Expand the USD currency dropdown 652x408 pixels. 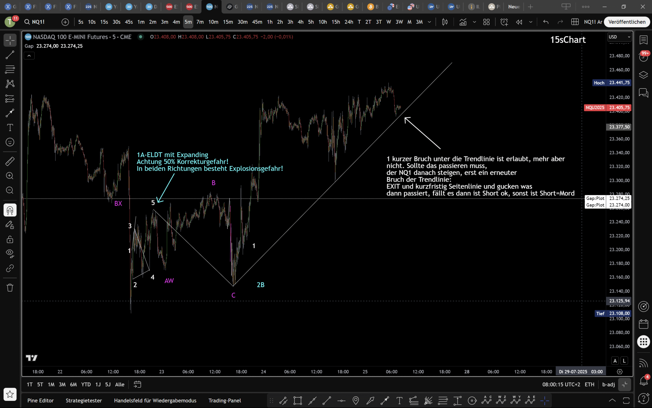click(x=619, y=37)
